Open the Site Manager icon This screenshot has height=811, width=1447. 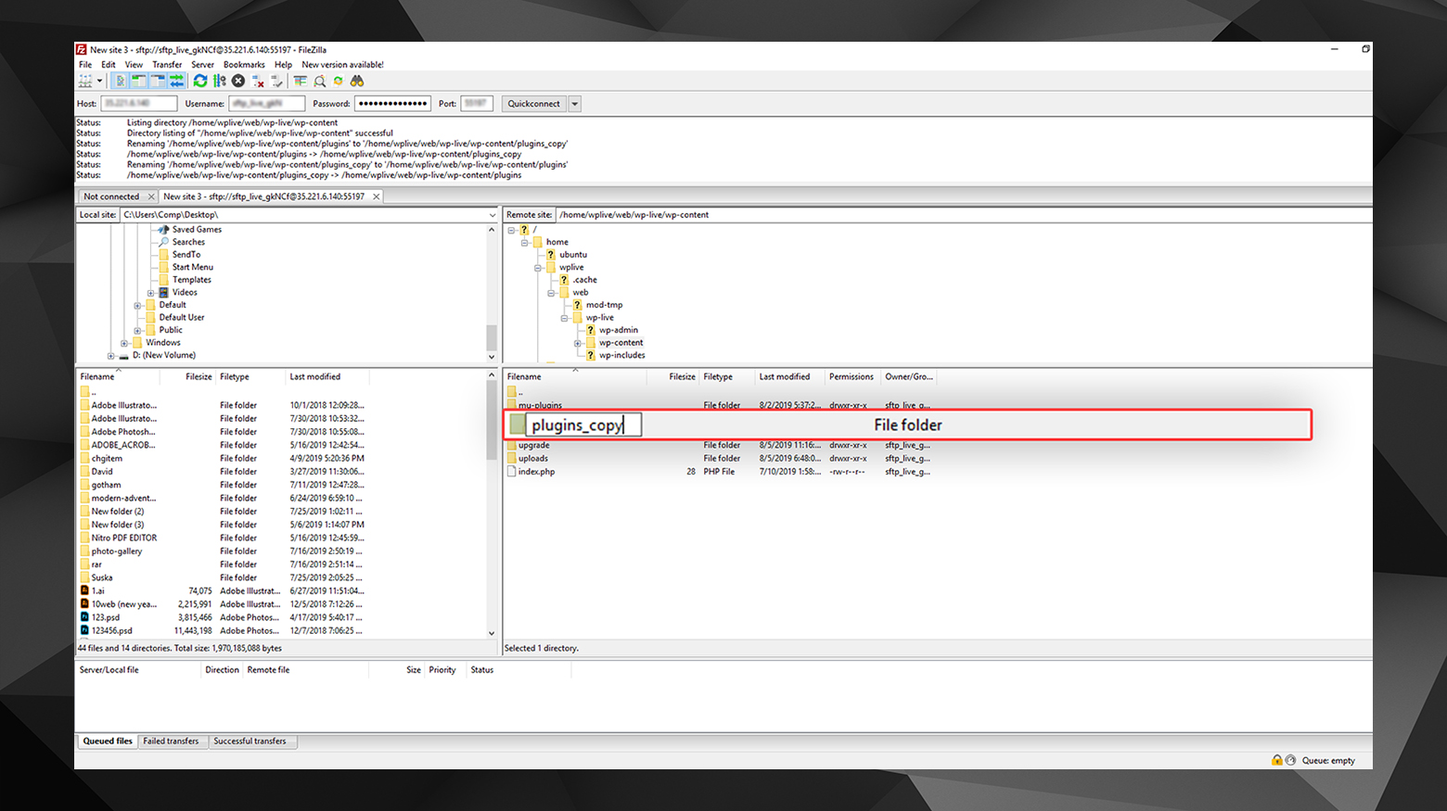[x=85, y=82]
